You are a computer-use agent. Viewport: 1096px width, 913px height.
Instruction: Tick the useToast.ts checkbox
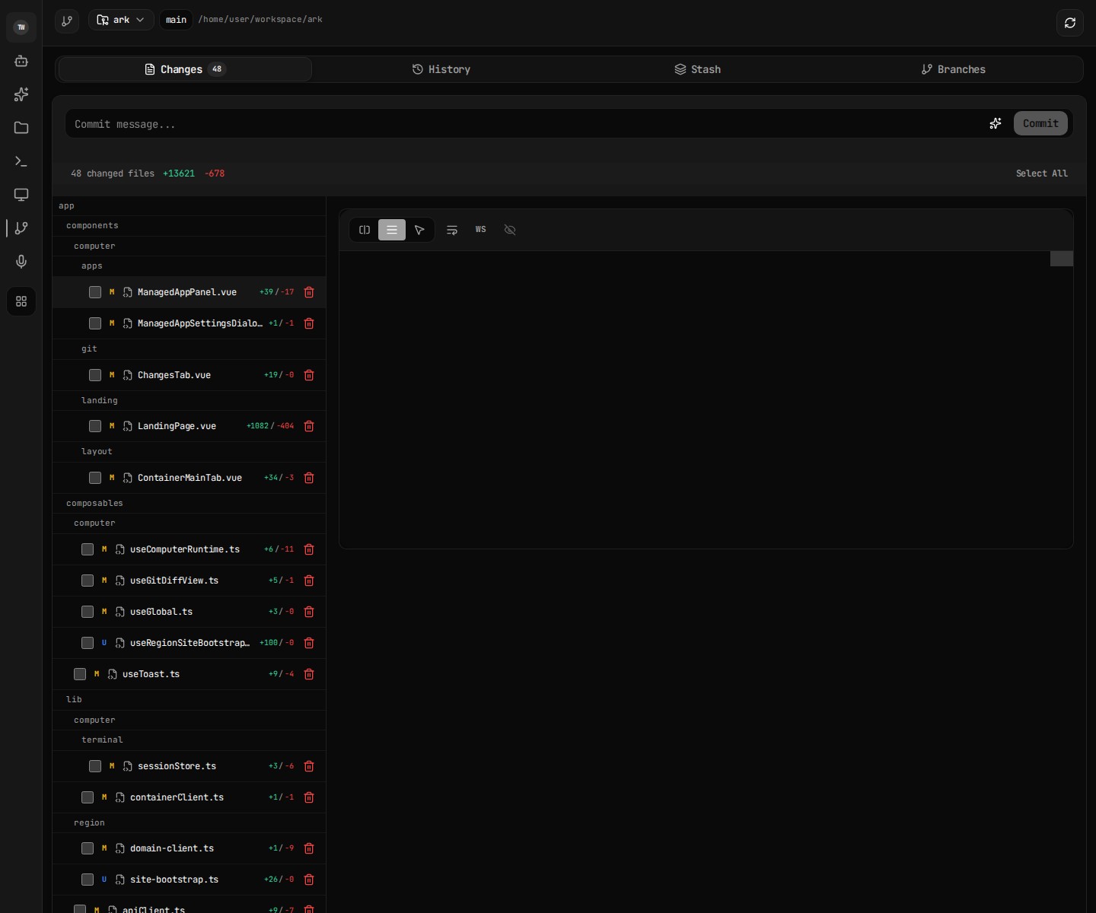pyautogui.click(x=80, y=674)
